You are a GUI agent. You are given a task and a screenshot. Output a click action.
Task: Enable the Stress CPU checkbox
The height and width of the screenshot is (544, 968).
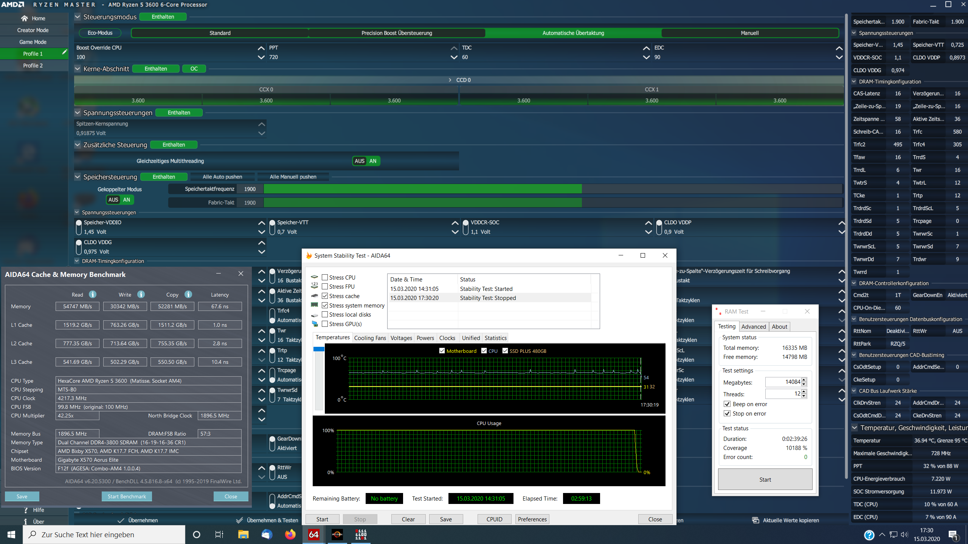pos(325,277)
